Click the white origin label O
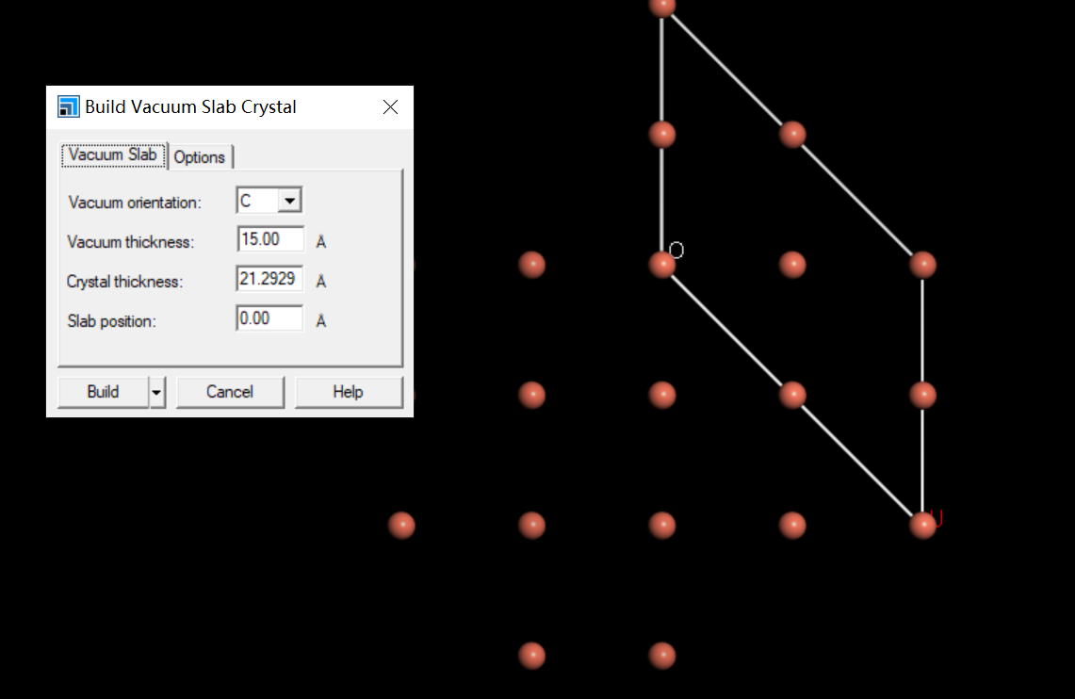Image resolution: width=1075 pixels, height=699 pixels. pos(676,250)
